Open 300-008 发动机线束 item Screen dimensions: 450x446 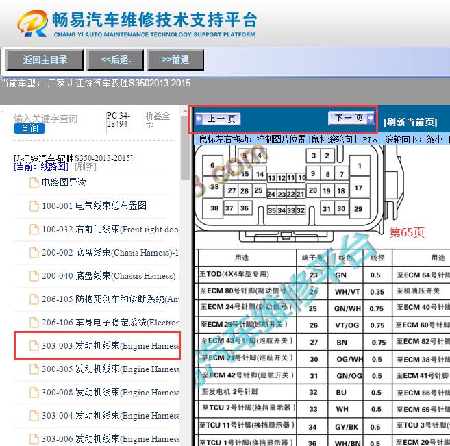111,393
